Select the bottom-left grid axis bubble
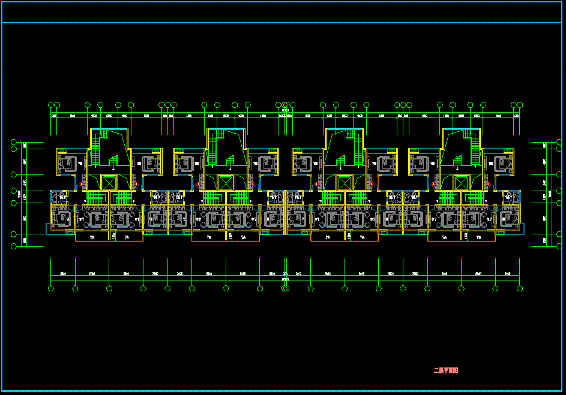Screen dimensions: 566x395 tap(50, 288)
